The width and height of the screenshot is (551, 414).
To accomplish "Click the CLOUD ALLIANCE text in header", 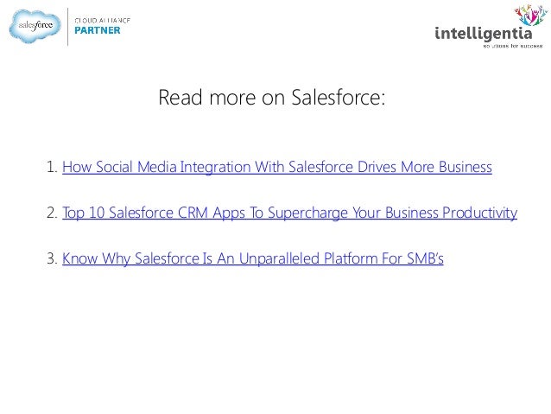I will (x=102, y=18).
